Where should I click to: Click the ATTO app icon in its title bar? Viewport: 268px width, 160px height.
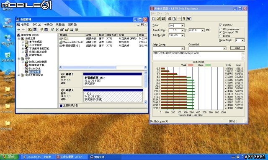coord(152,8)
